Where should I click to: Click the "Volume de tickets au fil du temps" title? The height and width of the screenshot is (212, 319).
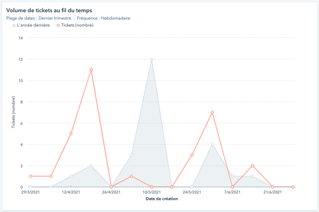pyautogui.click(x=49, y=10)
